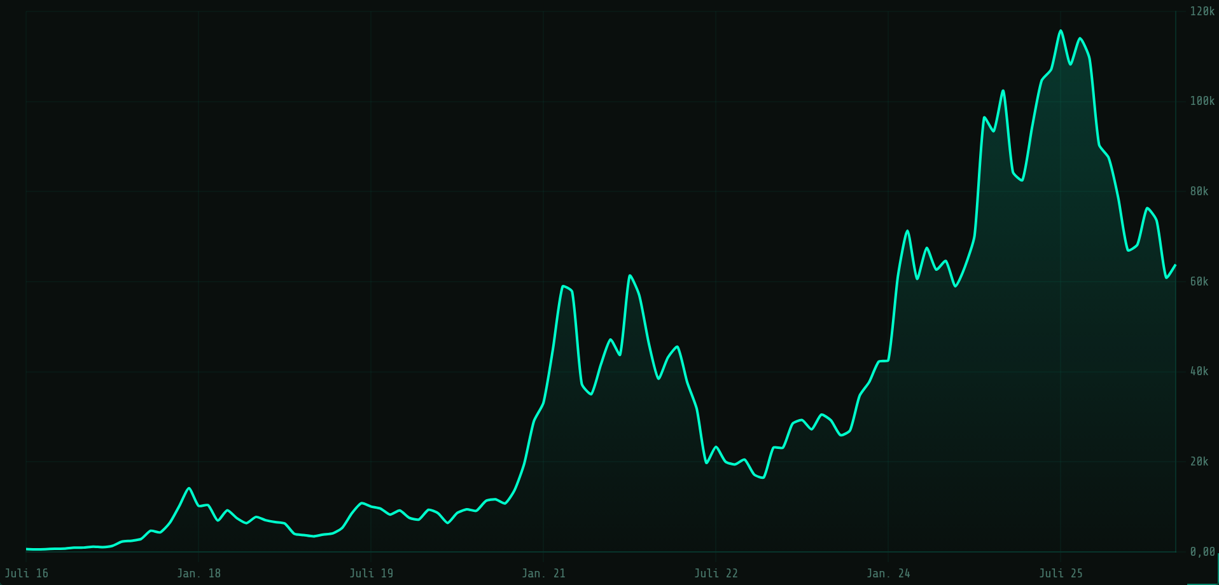Screen dimensions: 1219x585
Task: Click the 'Juli 22' x-axis label
Action: pyautogui.click(x=716, y=574)
